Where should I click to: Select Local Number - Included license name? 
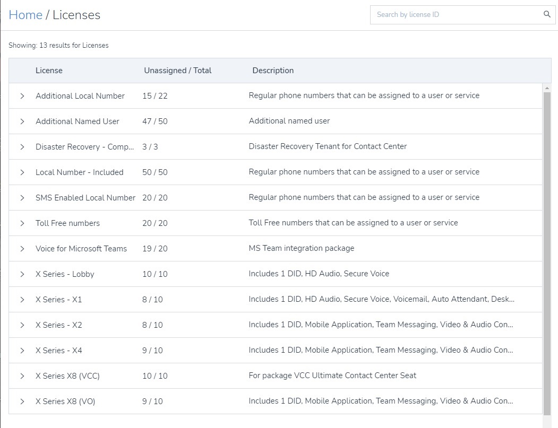(79, 172)
